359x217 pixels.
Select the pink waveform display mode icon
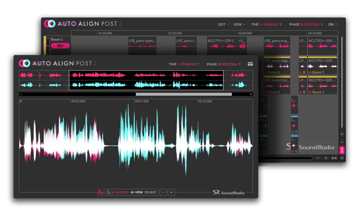coord(100,192)
